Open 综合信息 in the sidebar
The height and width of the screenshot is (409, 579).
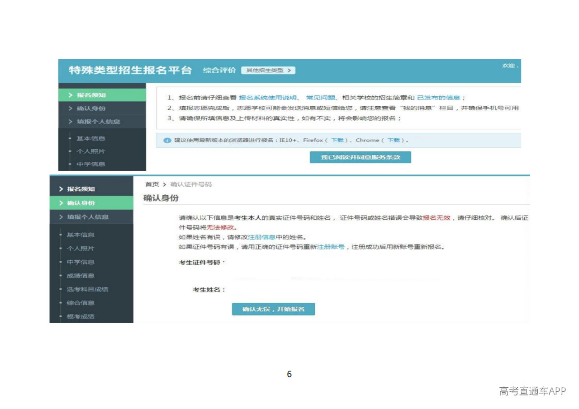[81, 303]
